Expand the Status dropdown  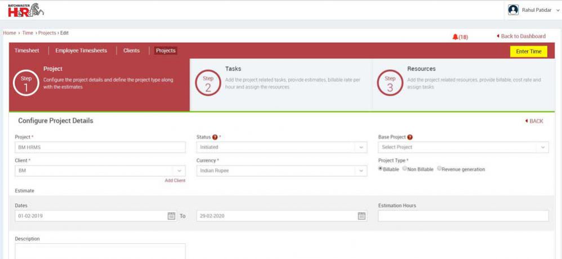coord(361,148)
